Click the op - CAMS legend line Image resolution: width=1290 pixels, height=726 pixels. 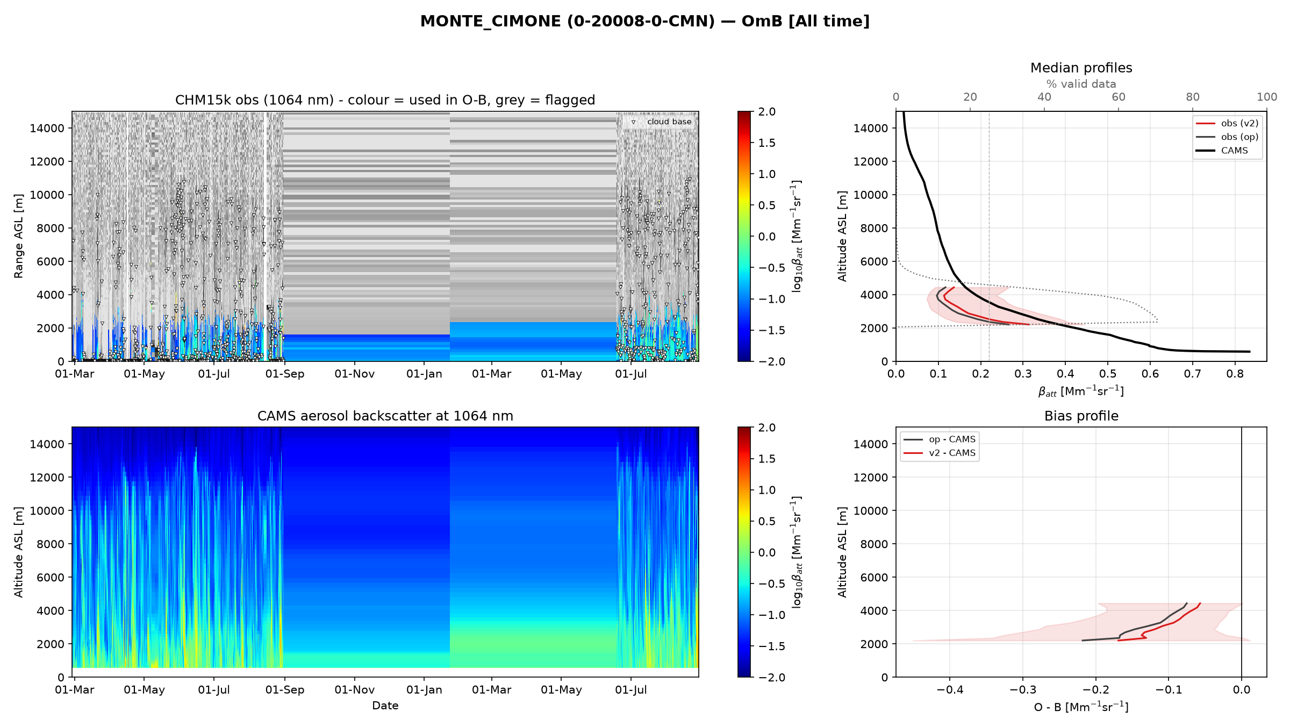click(x=913, y=439)
